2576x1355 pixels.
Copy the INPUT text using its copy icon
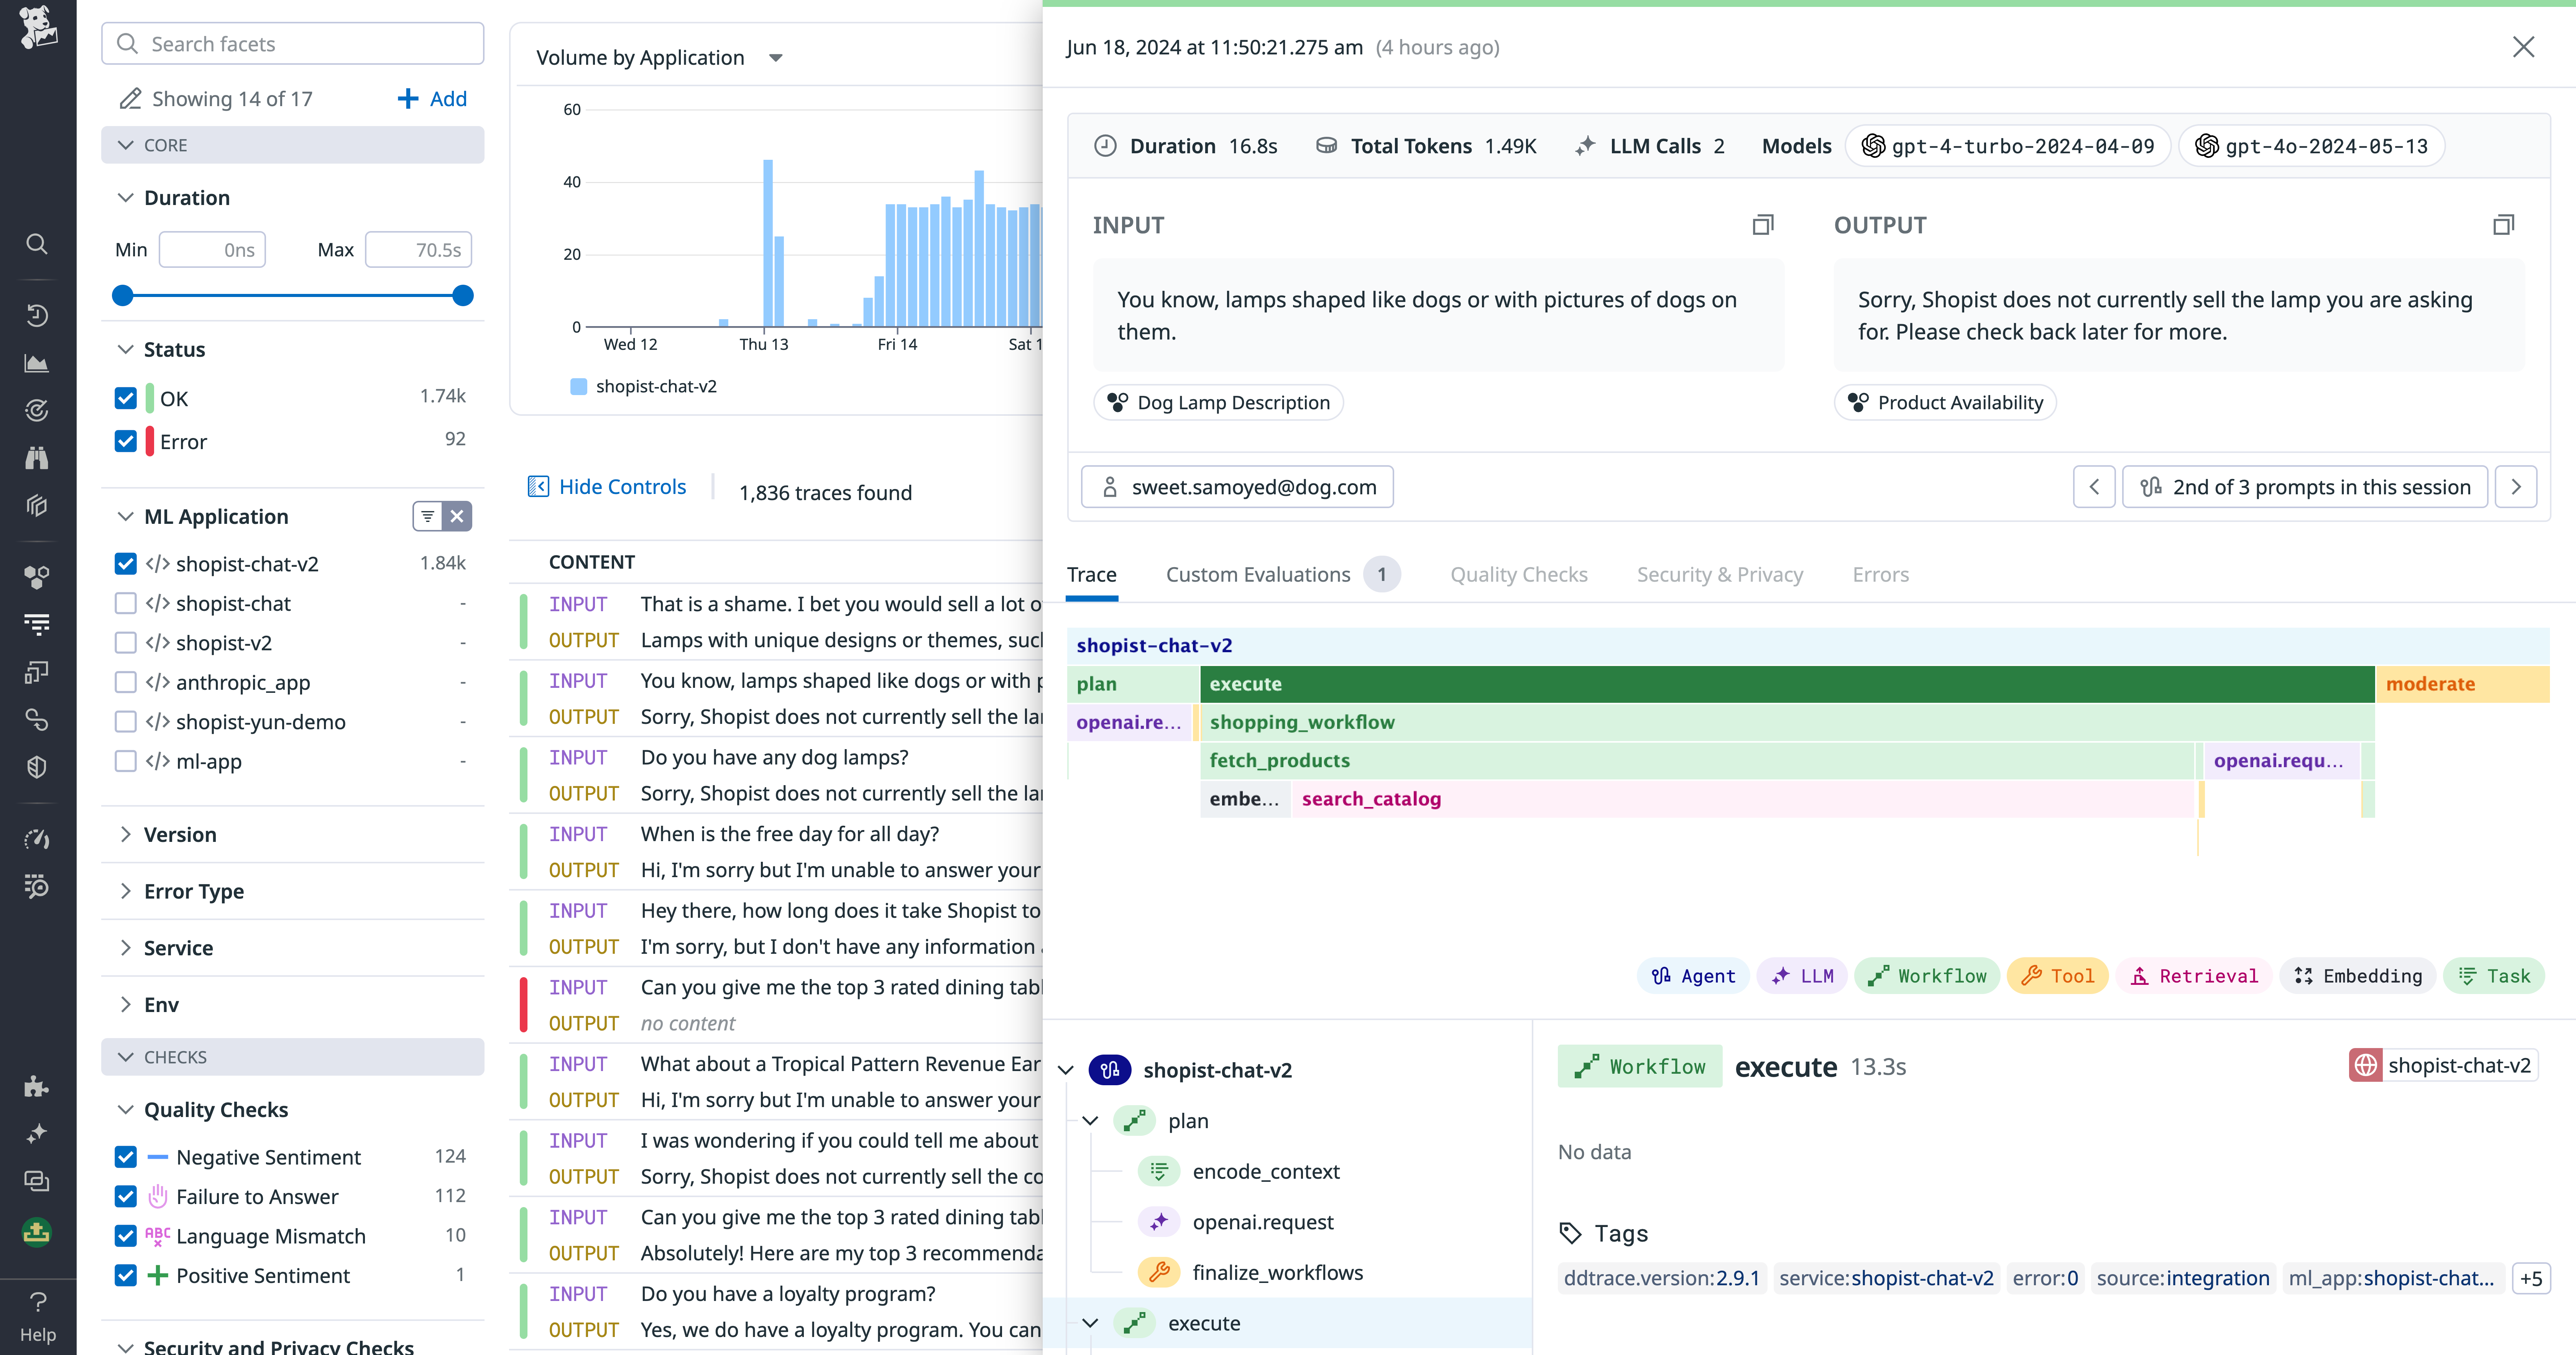1763,224
